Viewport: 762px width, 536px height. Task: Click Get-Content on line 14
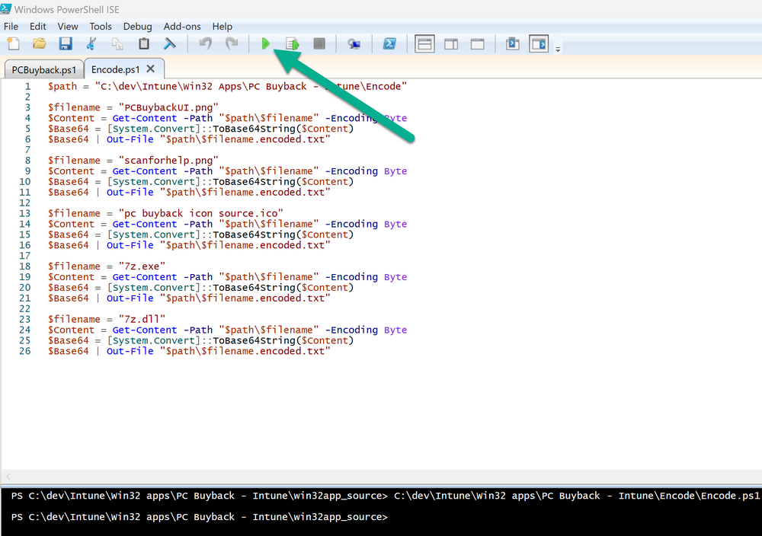pyautogui.click(x=145, y=224)
